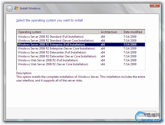165x125 pixels.
Task: Select Windows Web Server 2008 R2 (Server Core Installation)
Action: click(81, 64)
